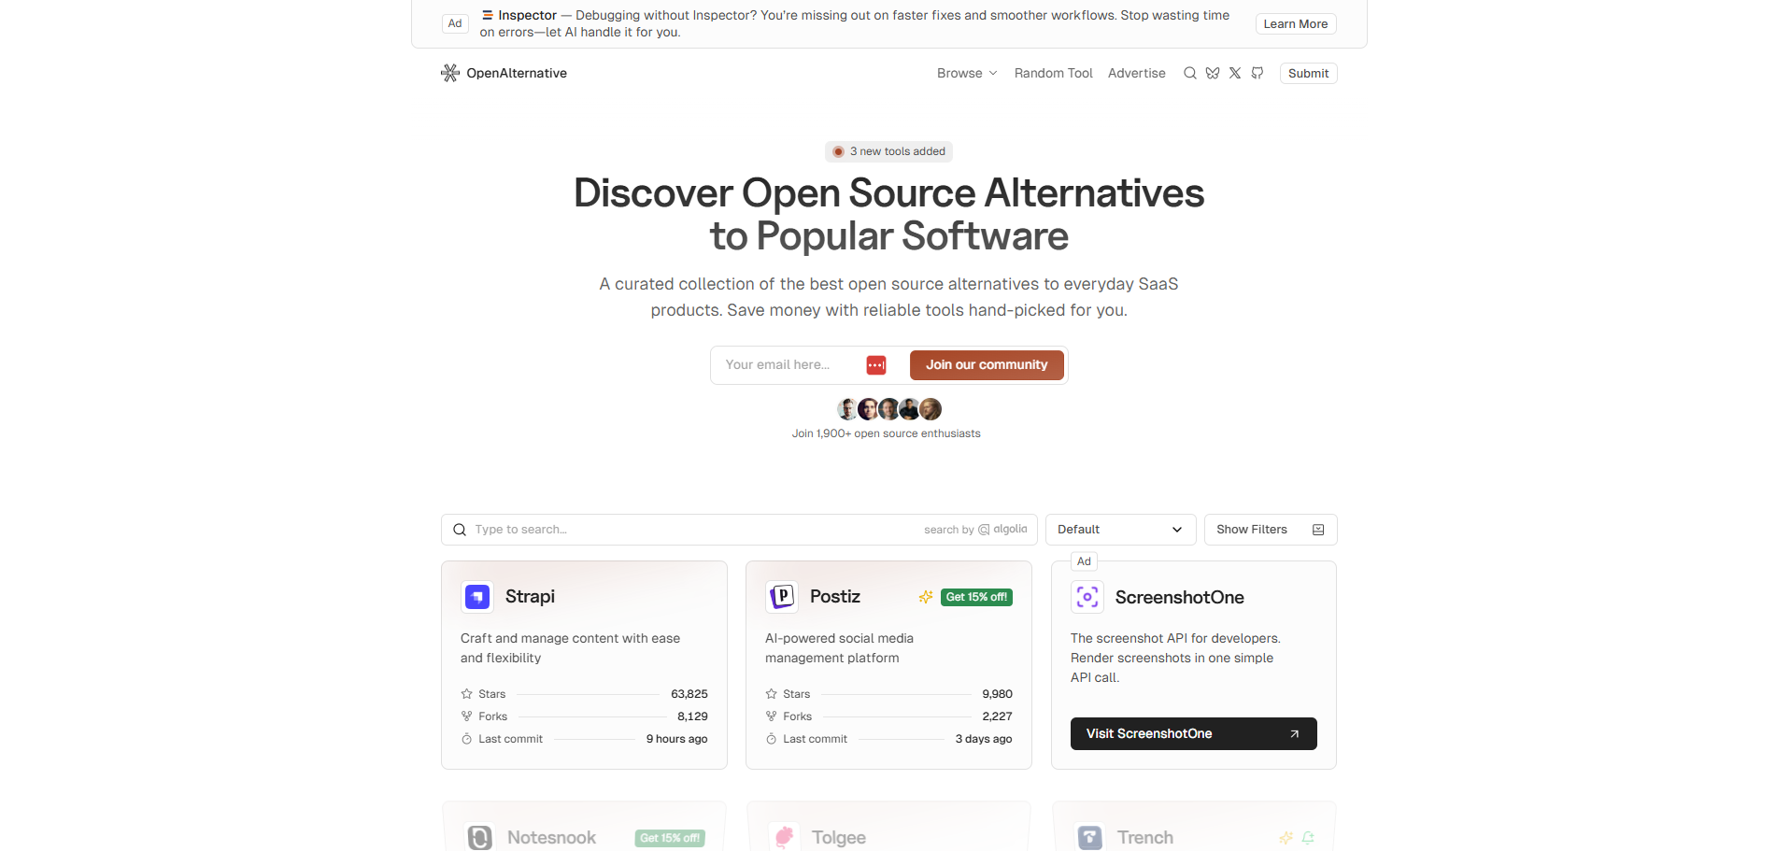Screen dimensions: 1776x851
Task: Click Strapi forks count 8,129
Action: [692, 716]
